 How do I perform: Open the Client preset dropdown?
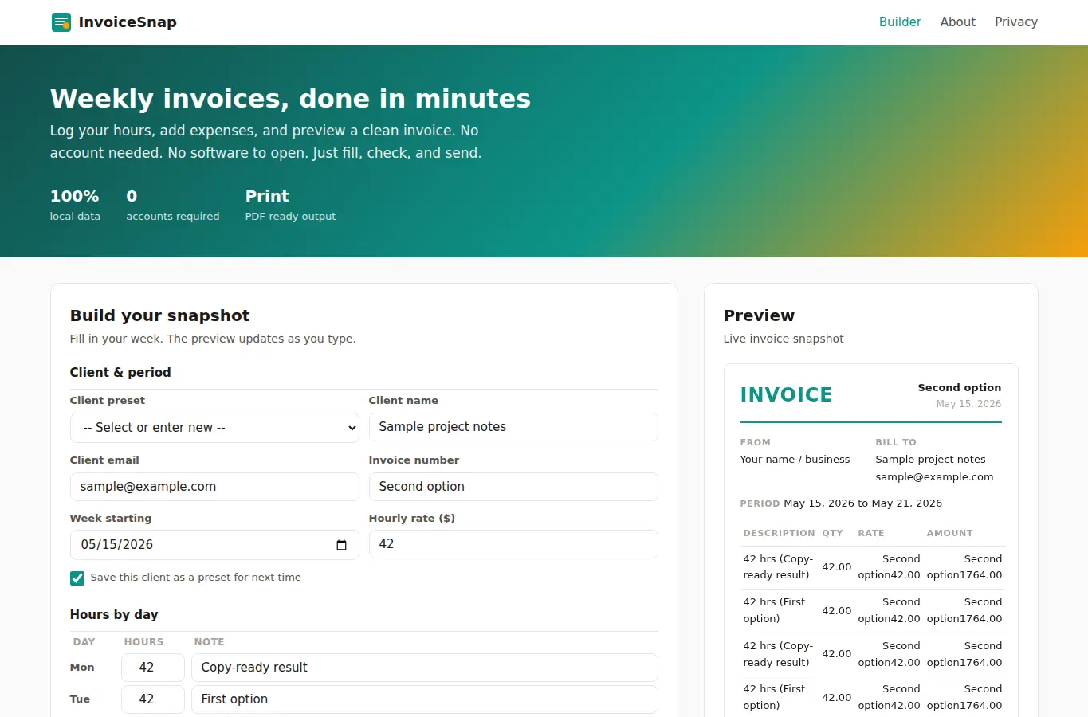pyautogui.click(x=214, y=428)
